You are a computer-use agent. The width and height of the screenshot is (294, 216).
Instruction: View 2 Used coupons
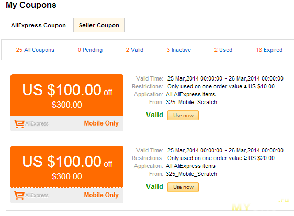pos(223,50)
